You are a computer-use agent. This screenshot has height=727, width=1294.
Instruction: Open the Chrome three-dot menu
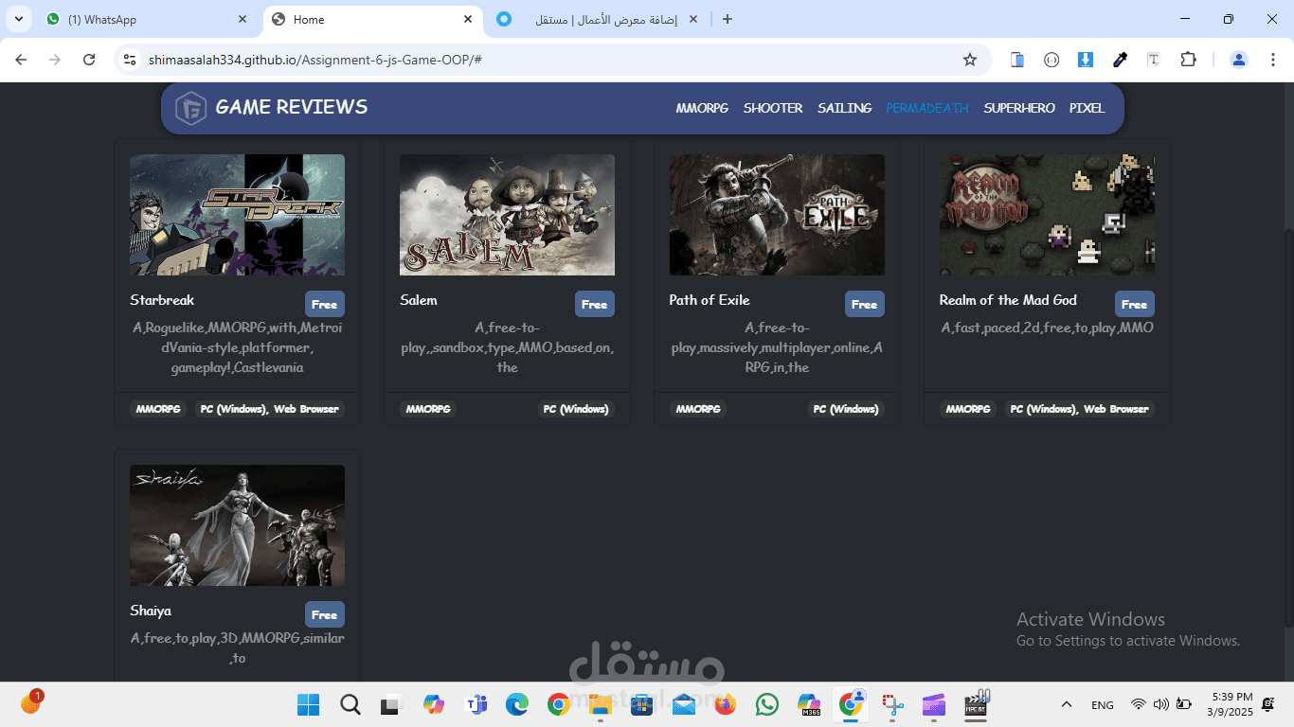pos(1272,60)
